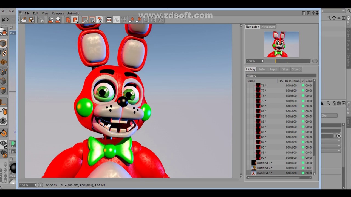Click the Set as A icon
The image size is (351, 197).
[132, 20]
